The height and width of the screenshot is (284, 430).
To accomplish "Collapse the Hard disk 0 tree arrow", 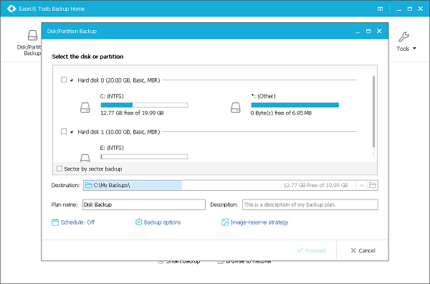I will pyautogui.click(x=72, y=80).
